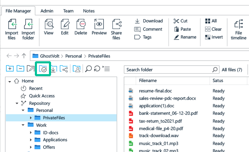The image size is (249, 152).
Task: Open Tags in the ribbon
Action: point(143,37)
